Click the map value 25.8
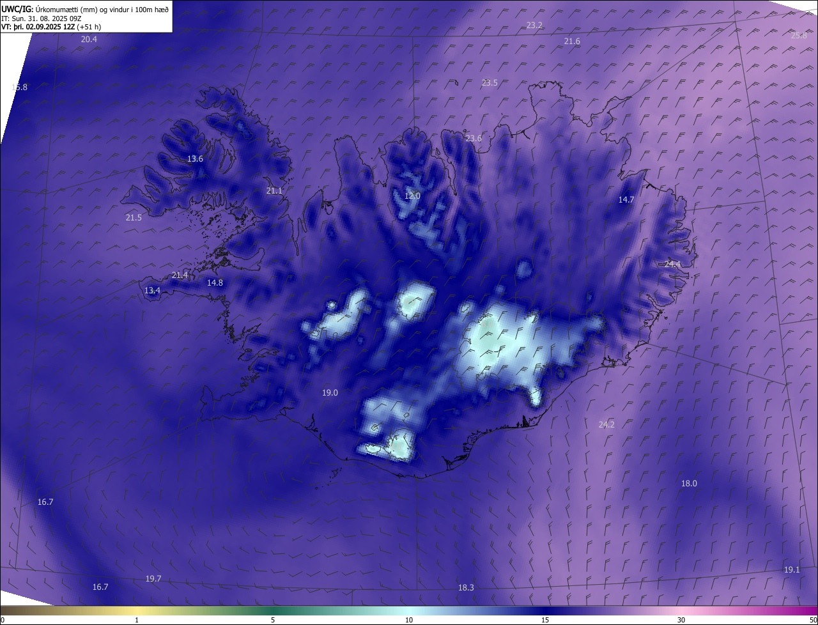The height and width of the screenshot is (625, 818). click(x=799, y=36)
